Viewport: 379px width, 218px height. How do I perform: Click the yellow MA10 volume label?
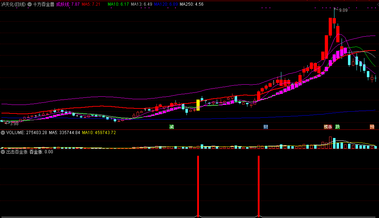coord(99,133)
